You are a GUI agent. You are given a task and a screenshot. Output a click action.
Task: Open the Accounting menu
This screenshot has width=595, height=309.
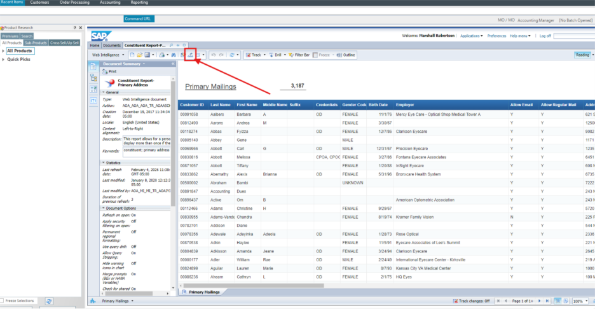click(x=110, y=3)
